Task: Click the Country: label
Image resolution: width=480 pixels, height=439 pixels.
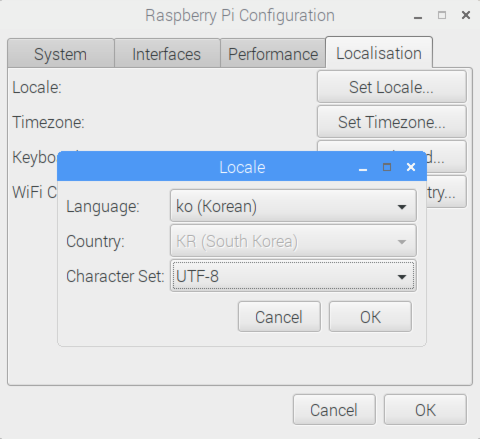Action: click(x=95, y=241)
